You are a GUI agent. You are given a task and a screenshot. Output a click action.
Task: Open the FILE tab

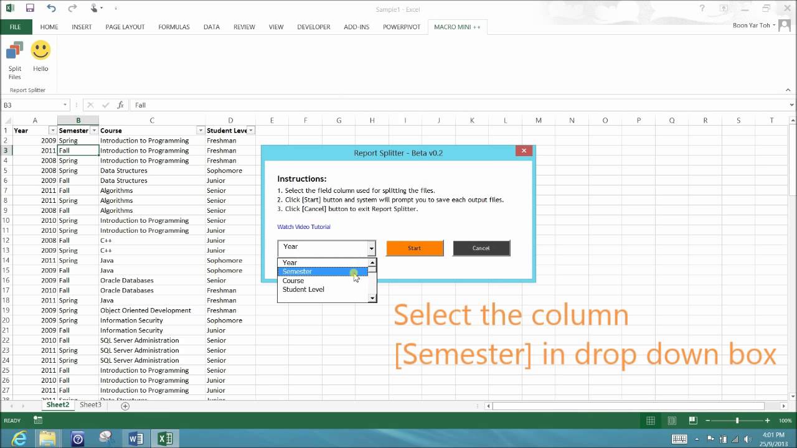[x=15, y=27]
